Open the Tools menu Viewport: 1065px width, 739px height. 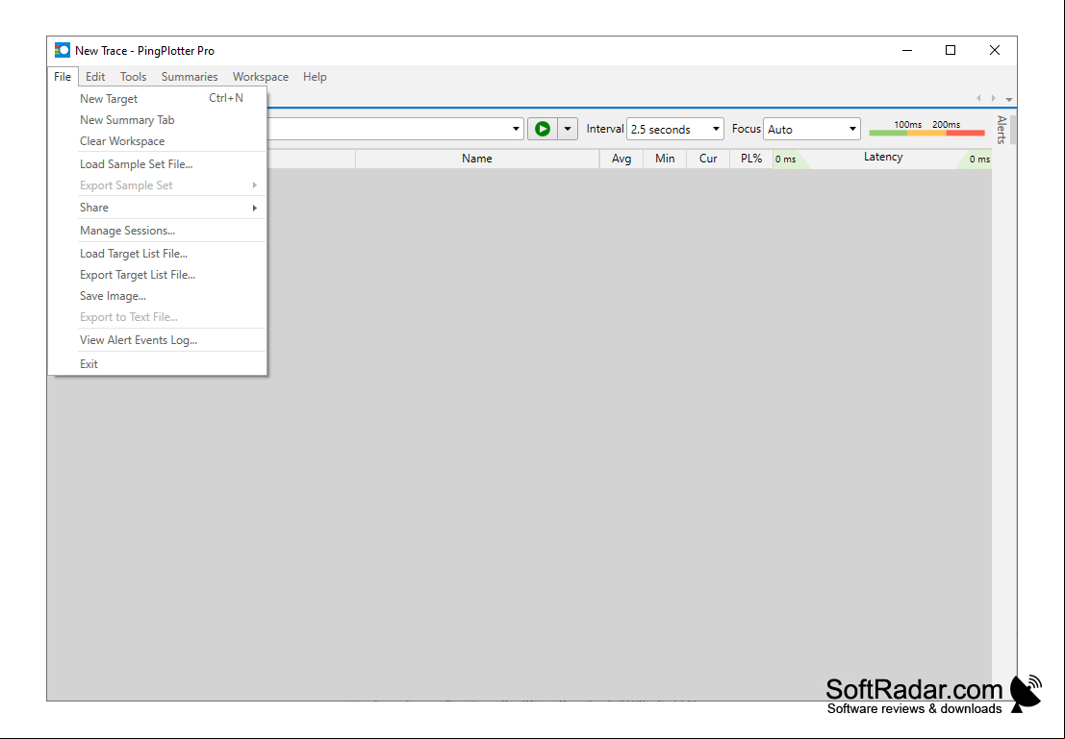pos(133,77)
